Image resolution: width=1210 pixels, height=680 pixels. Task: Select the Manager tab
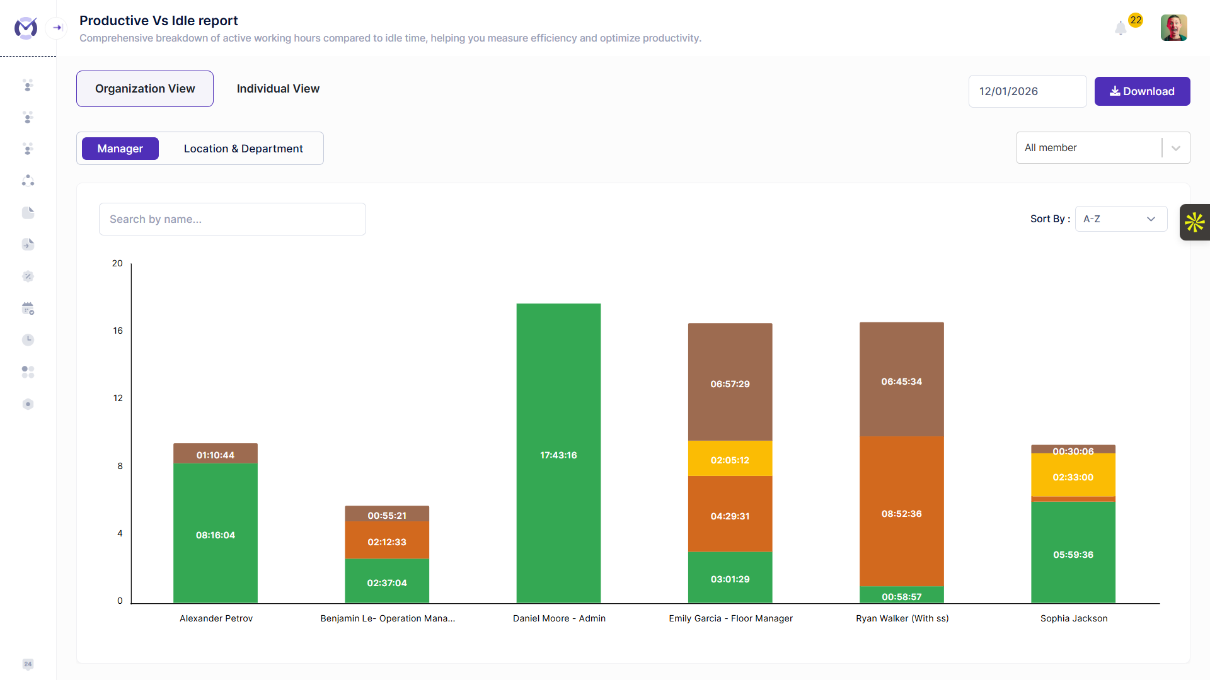[x=120, y=149]
